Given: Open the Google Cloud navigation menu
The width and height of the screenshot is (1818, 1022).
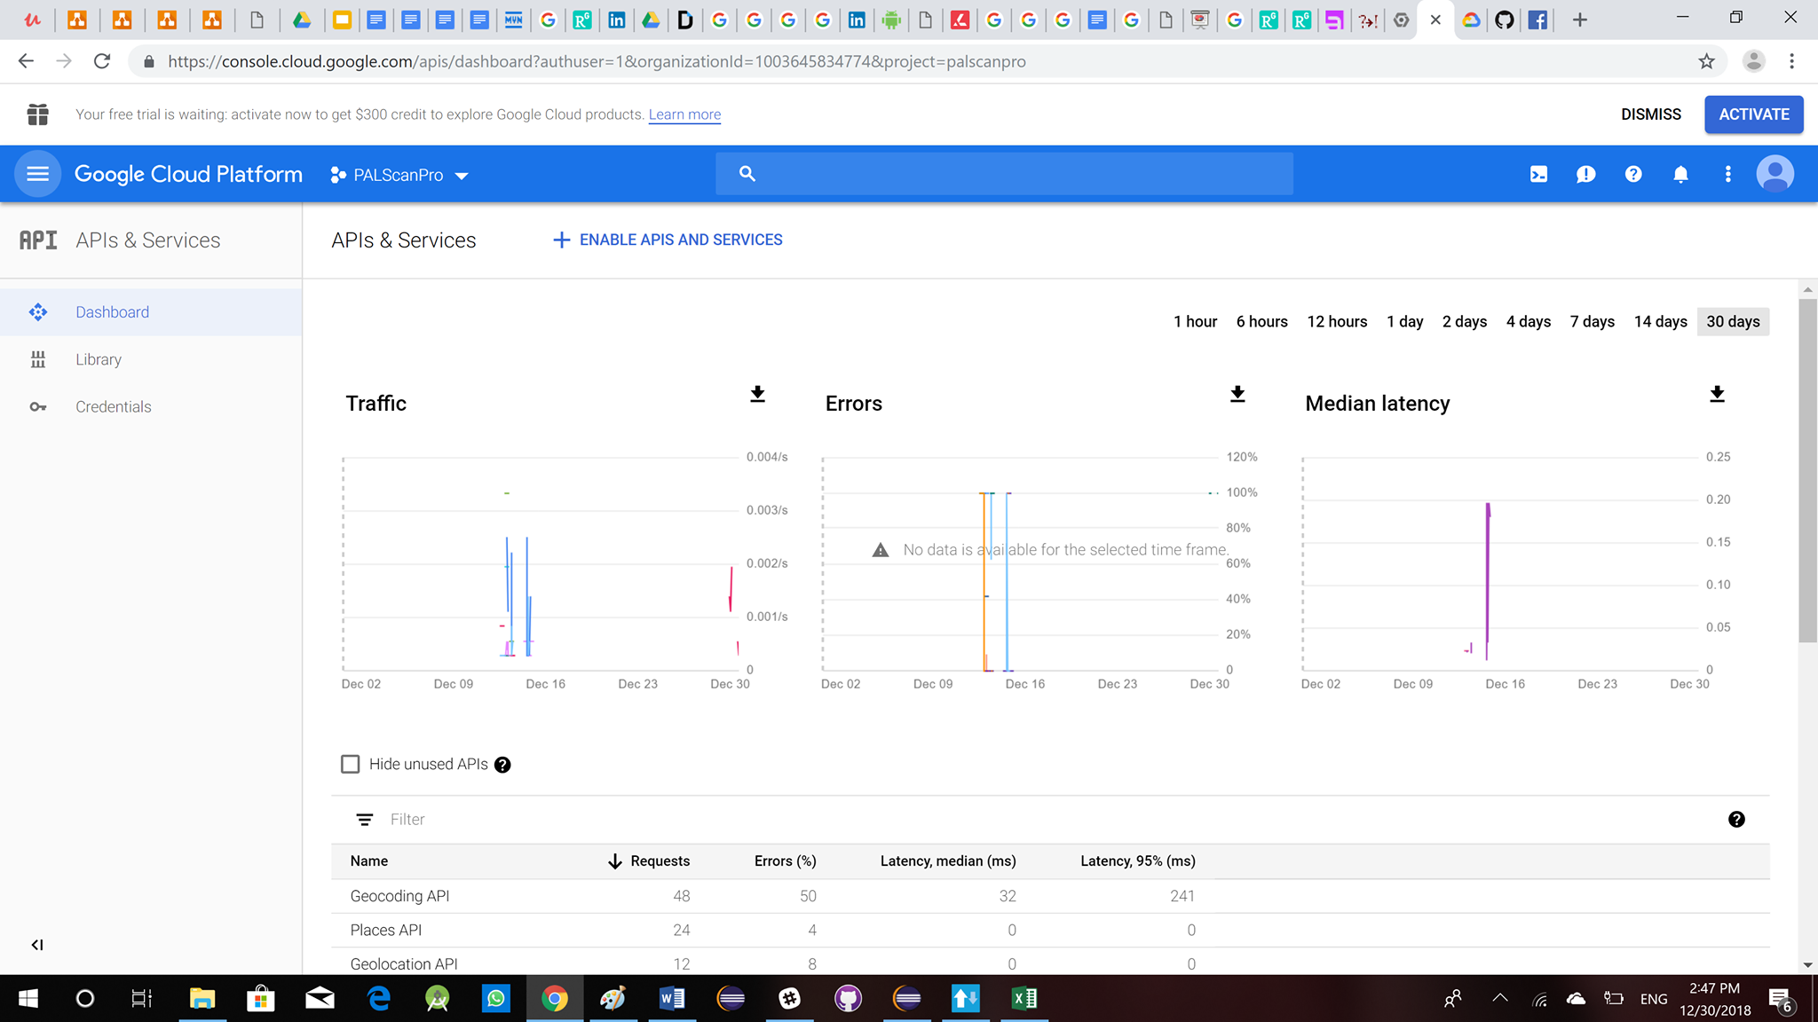Looking at the screenshot, I should (x=37, y=174).
